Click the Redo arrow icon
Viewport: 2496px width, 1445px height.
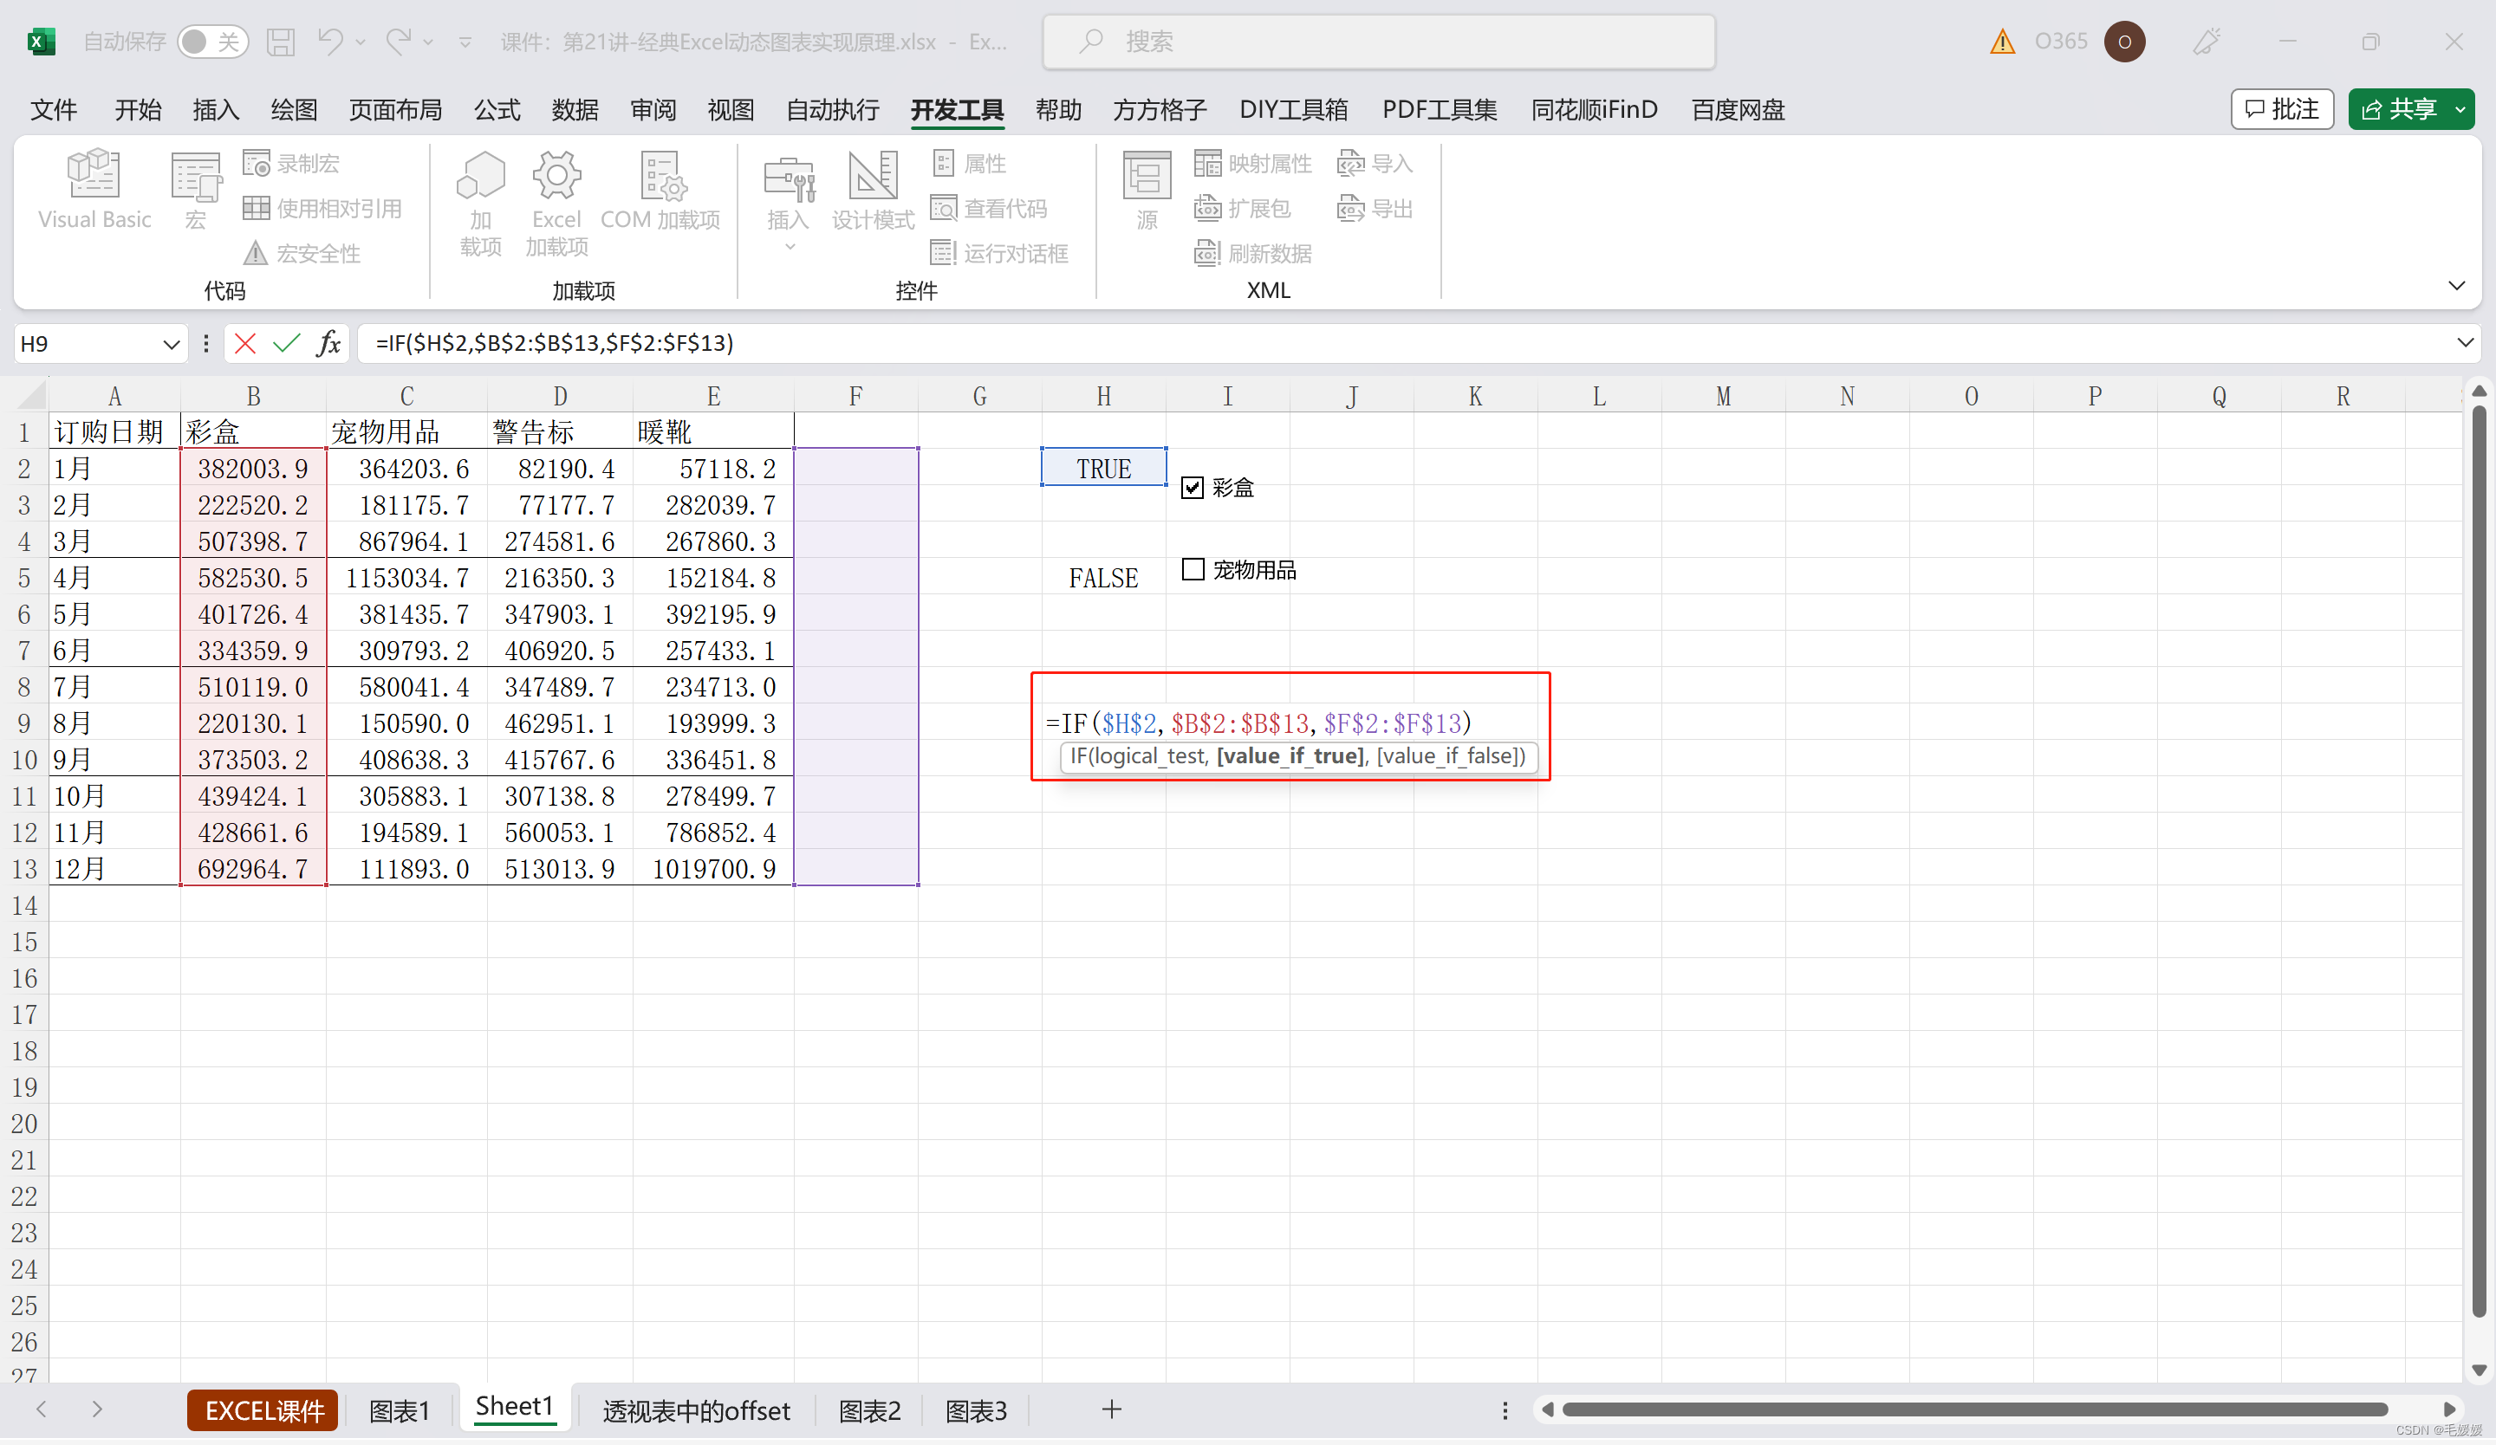pyautogui.click(x=398, y=42)
